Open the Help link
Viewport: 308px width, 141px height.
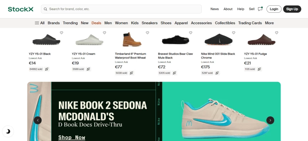point(241,9)
